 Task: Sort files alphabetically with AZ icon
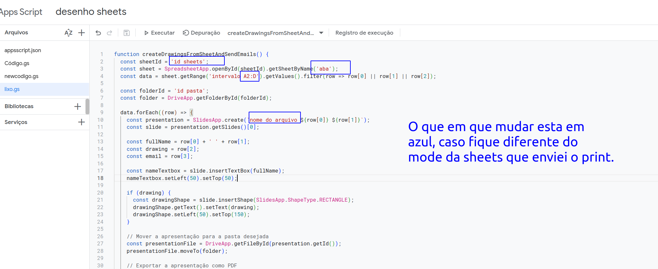(x=68, y=33)
